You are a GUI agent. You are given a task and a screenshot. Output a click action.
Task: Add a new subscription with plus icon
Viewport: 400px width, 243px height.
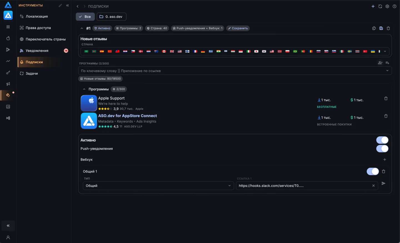pos(373,6)
